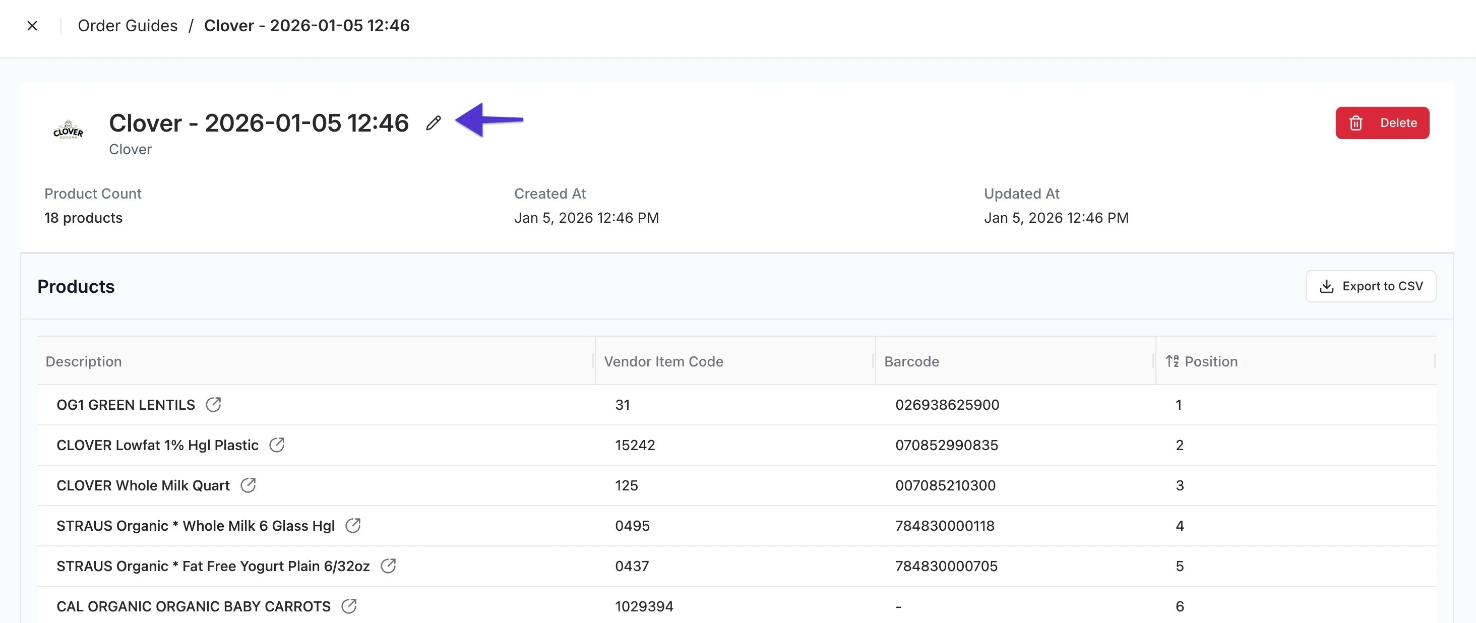Delete this order guide
Screen dimensions: 1476x623
point(1381,122)
